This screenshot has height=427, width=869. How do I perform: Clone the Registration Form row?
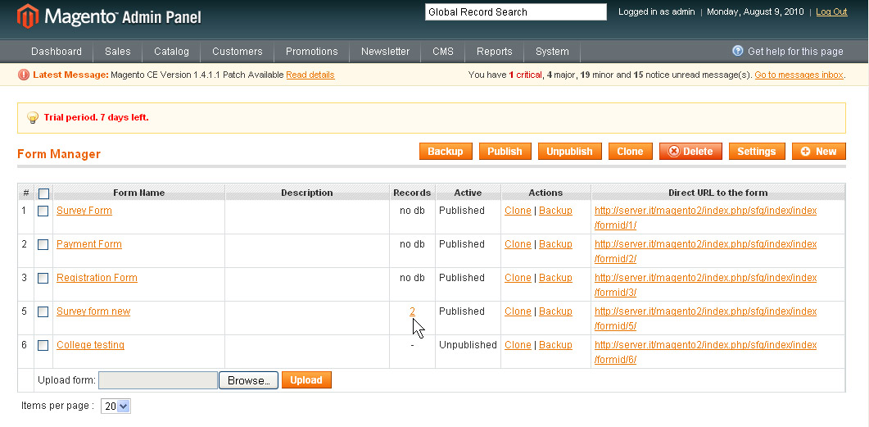point(518,278)
